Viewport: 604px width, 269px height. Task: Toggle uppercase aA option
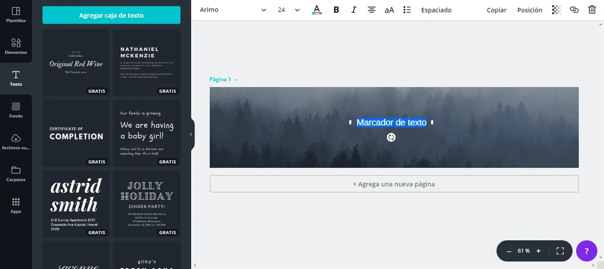[389, 10]
